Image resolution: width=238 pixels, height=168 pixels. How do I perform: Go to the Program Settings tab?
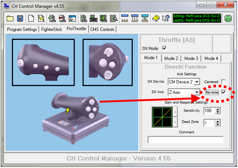point(22,29)
